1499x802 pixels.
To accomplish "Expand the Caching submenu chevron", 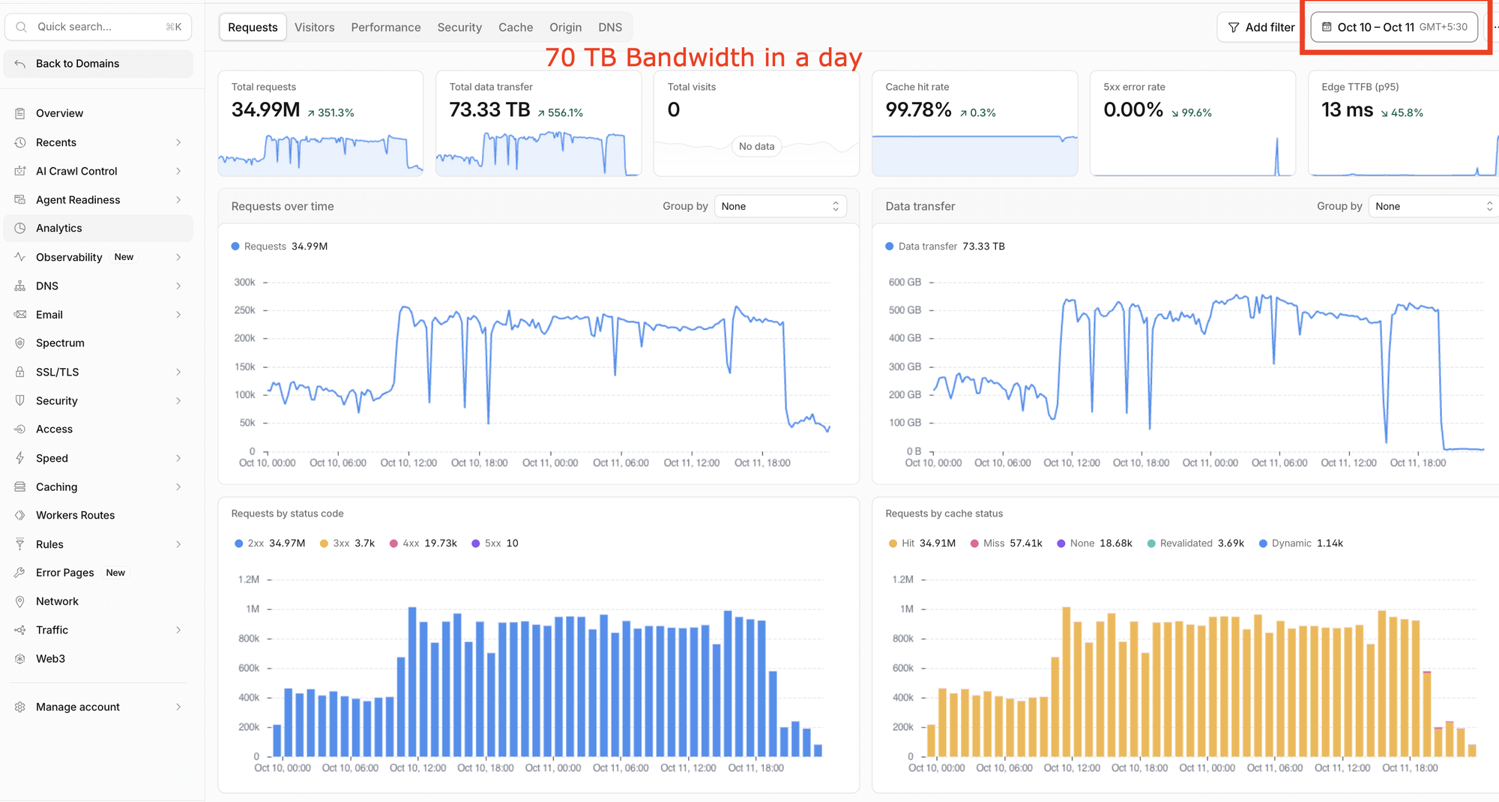I will 178,487.
